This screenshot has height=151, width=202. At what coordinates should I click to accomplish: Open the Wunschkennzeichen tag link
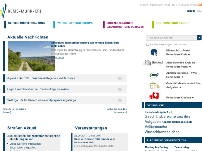coord(162,132)
